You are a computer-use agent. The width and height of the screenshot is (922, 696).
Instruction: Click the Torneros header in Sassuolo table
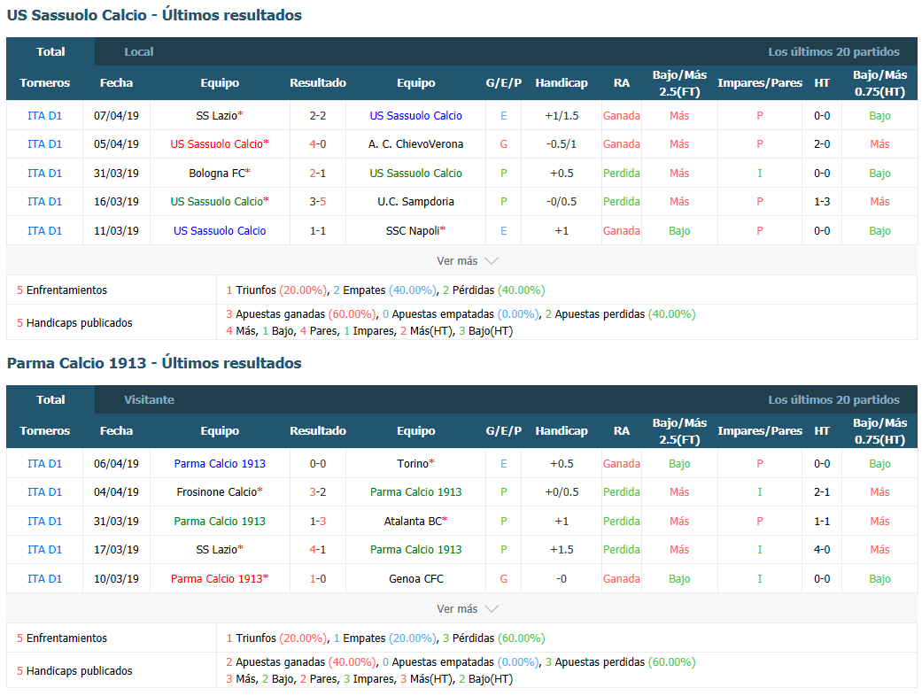[x=44, y=83]
